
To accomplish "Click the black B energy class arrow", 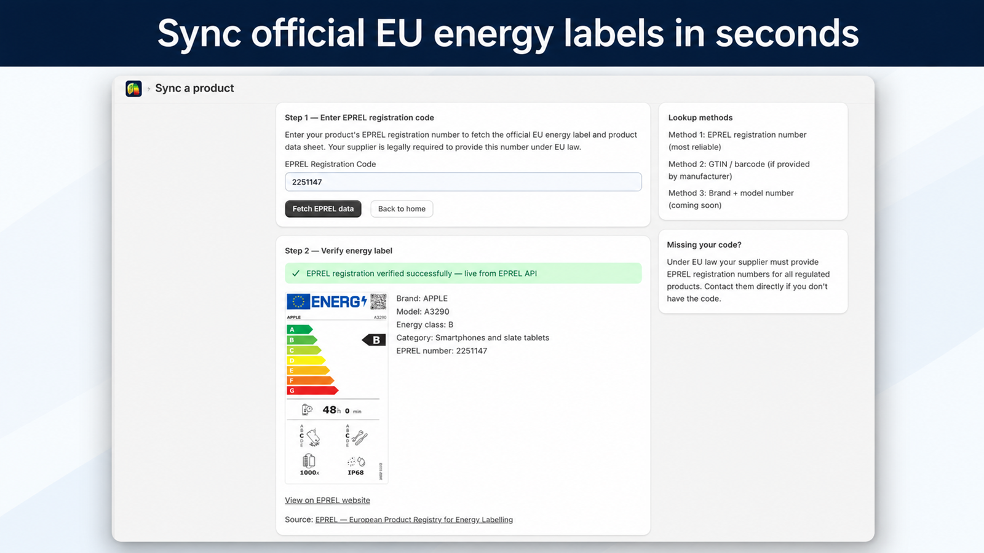I will click(x=374, y=340).
